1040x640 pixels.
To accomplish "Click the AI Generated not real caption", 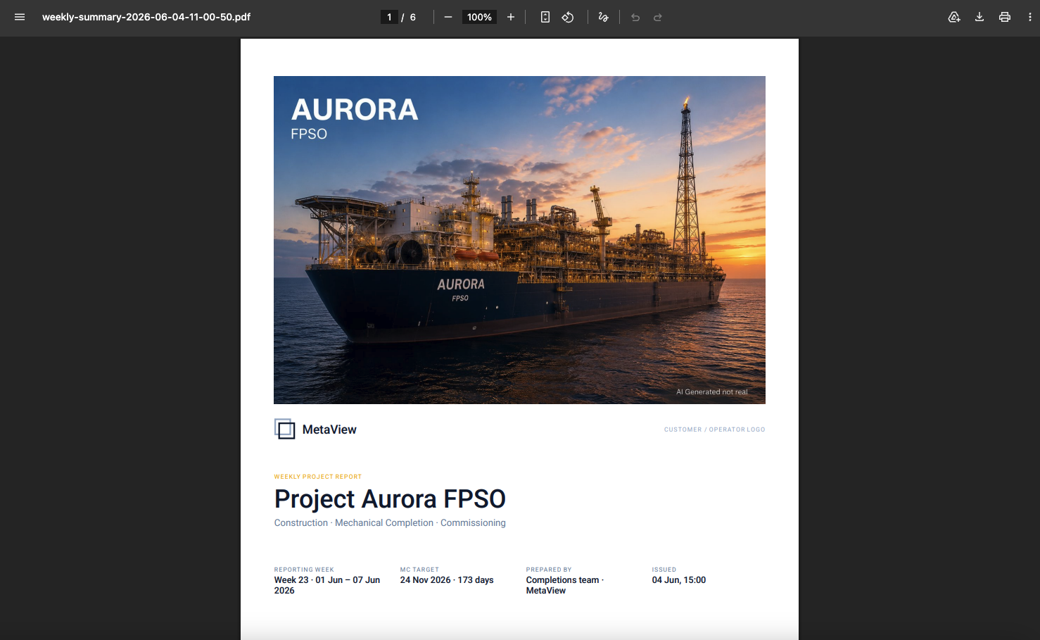I will point(712,392).
